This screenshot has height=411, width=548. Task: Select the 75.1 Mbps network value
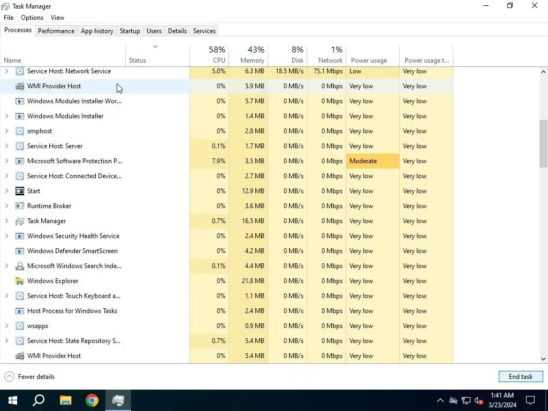point(327,71)
